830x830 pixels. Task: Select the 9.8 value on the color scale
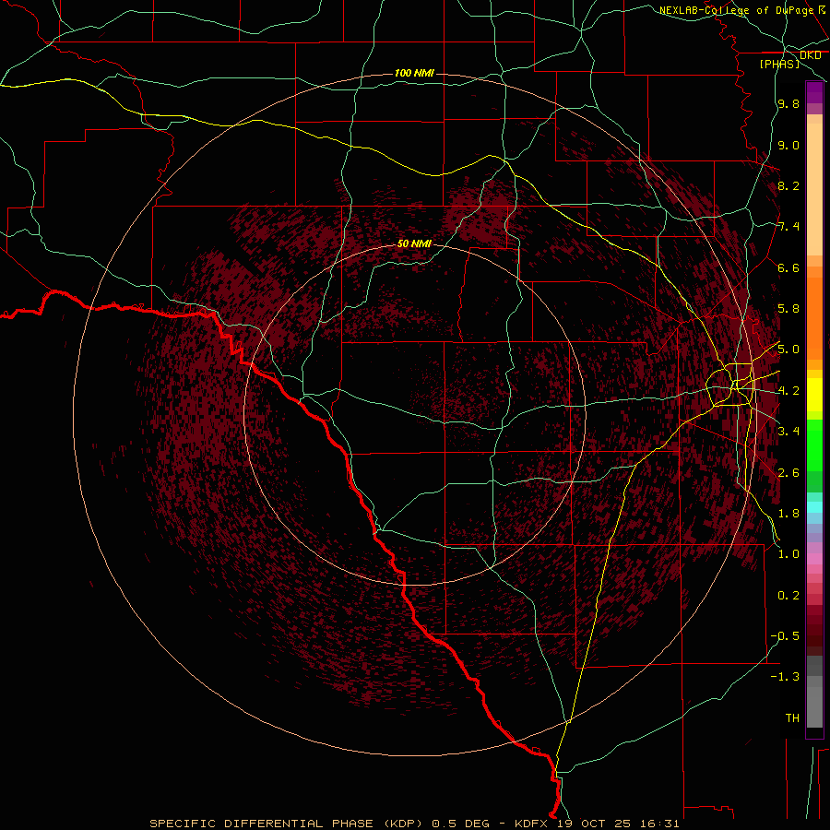(x=788, y=103)
